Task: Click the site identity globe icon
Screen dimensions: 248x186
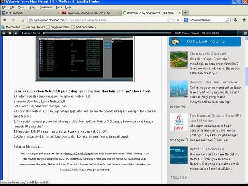Action: [x=31, y=20]
